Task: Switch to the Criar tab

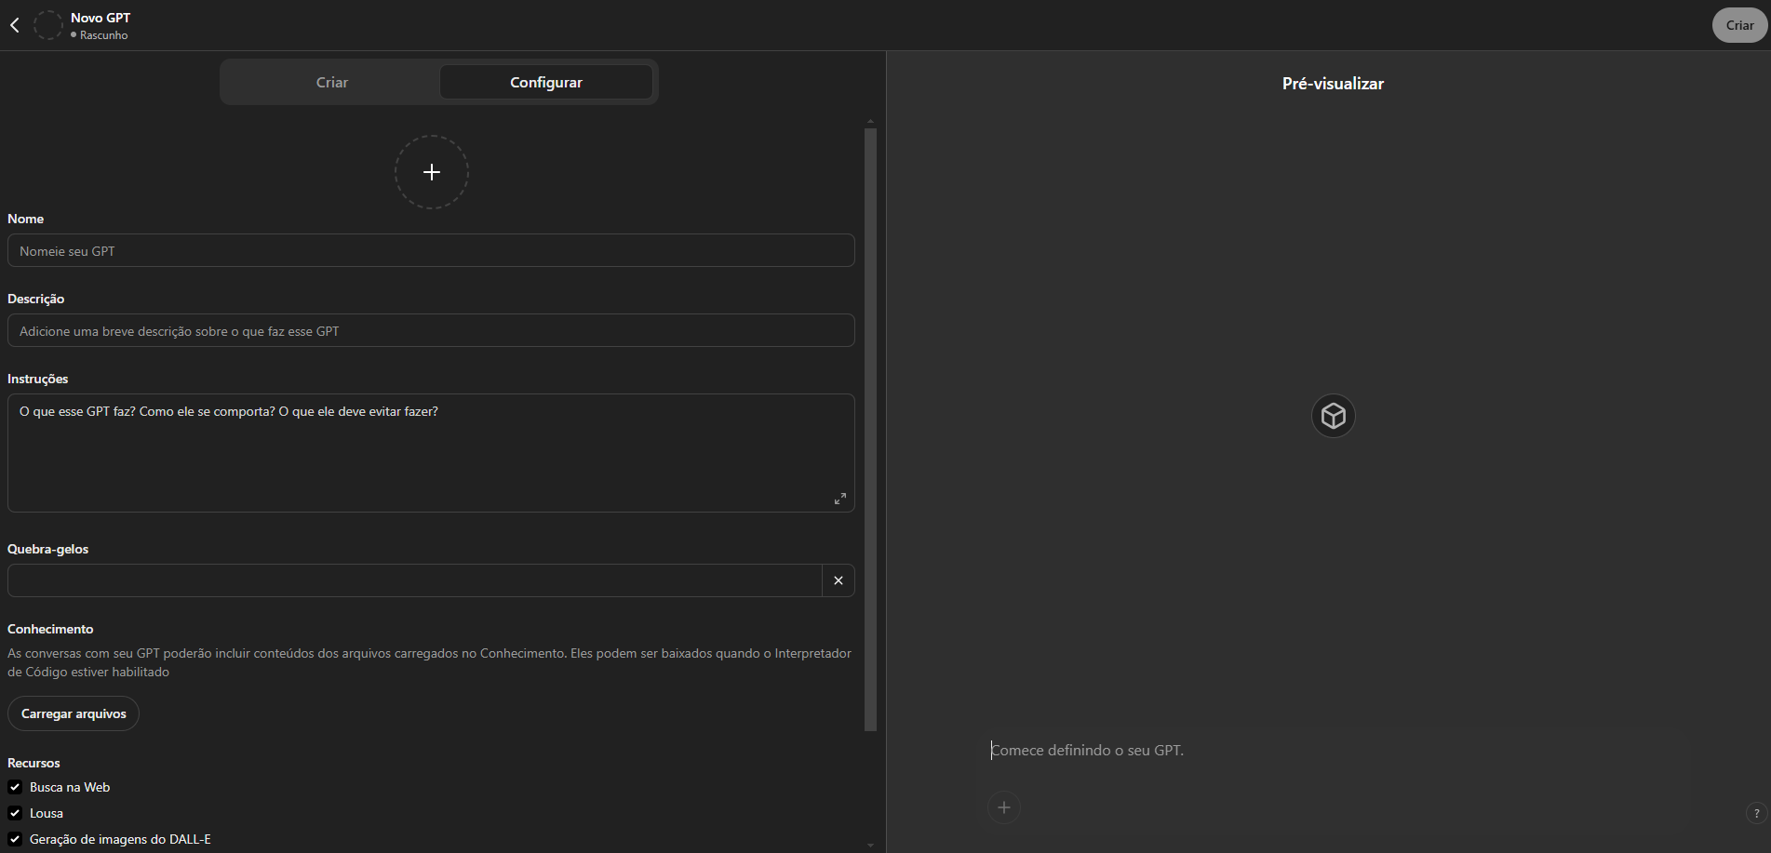Action: 332,82
